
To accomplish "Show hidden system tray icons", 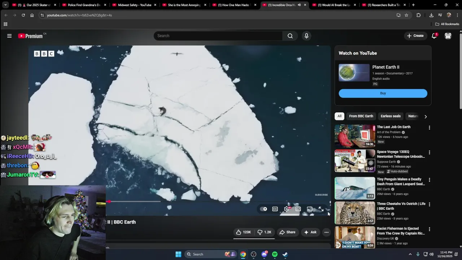I will [410, 254].
